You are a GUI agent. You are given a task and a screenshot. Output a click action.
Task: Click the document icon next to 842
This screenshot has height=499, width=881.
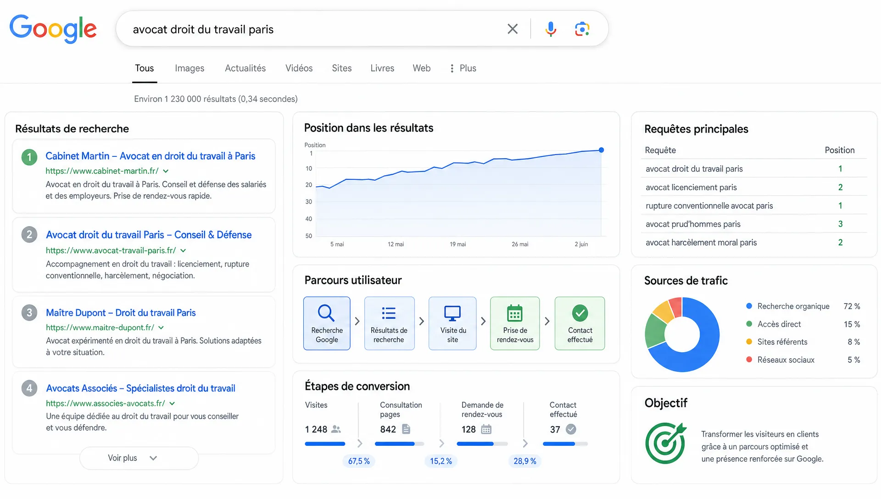[406, 429]
